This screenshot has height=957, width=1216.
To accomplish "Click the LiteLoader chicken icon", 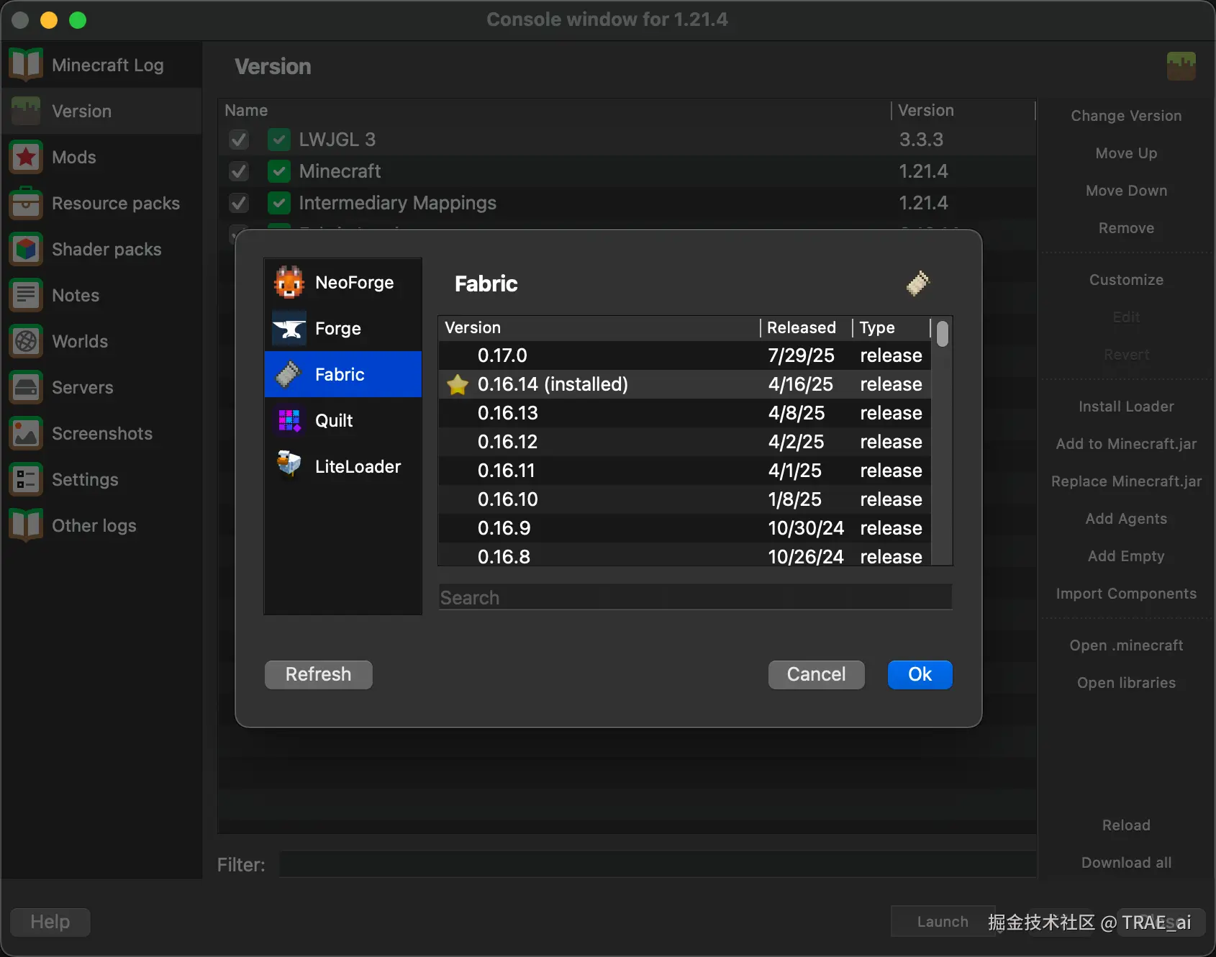I will [289, 466].
